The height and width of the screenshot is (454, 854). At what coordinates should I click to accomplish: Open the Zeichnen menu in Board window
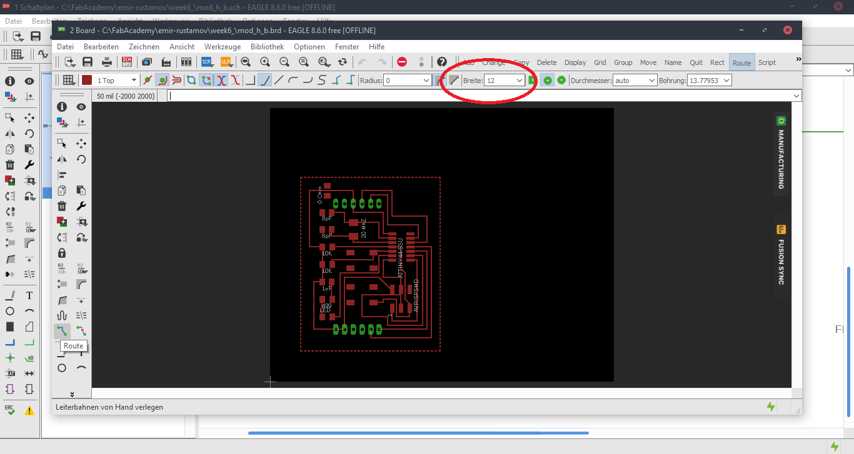tap(144, 47)
